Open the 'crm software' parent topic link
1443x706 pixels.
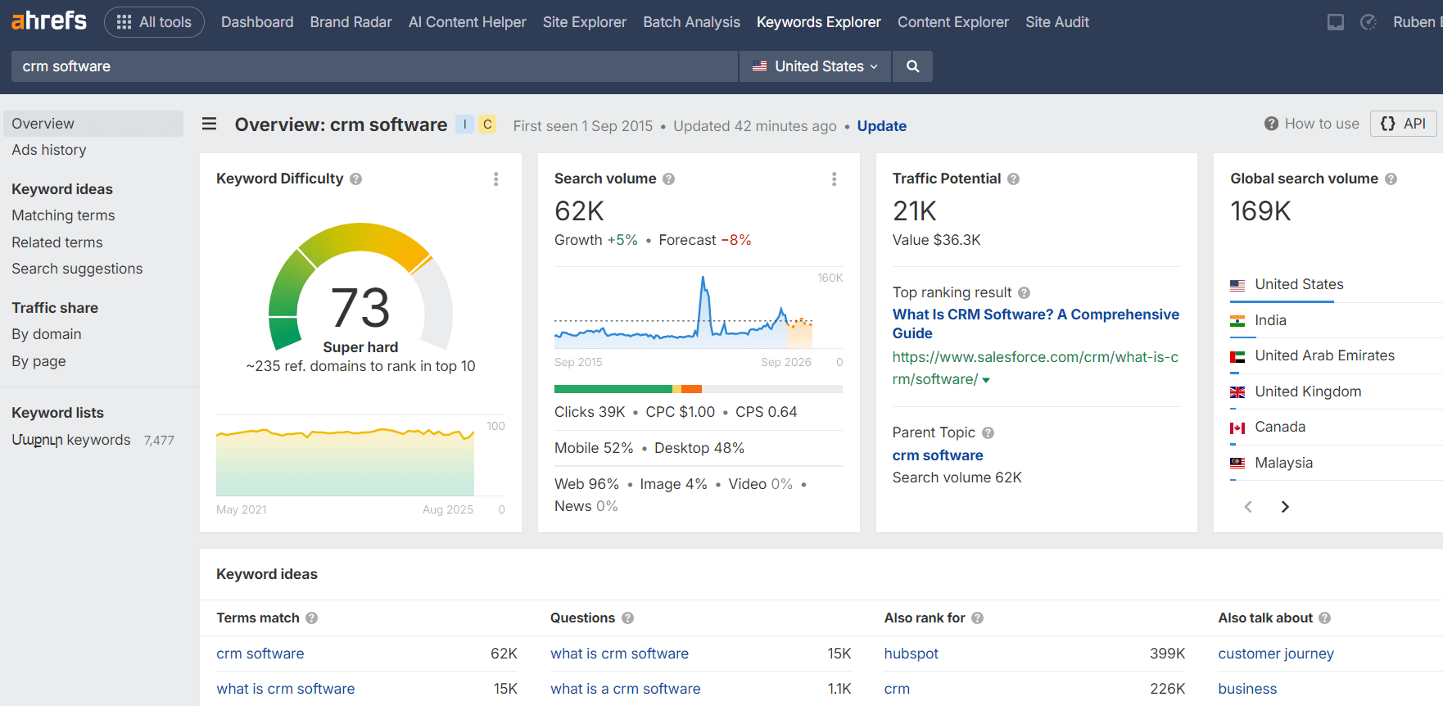pos(938,455)
